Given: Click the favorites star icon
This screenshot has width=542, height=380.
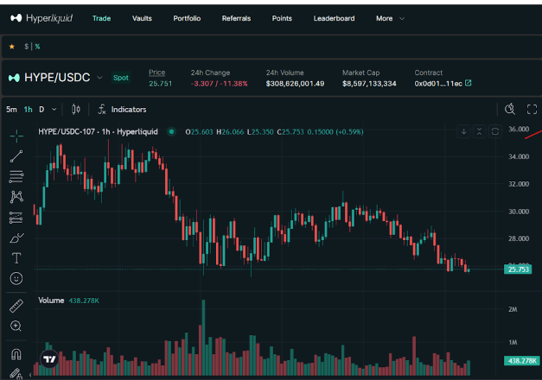Looking at the screenshot, I should coord(12,47).
